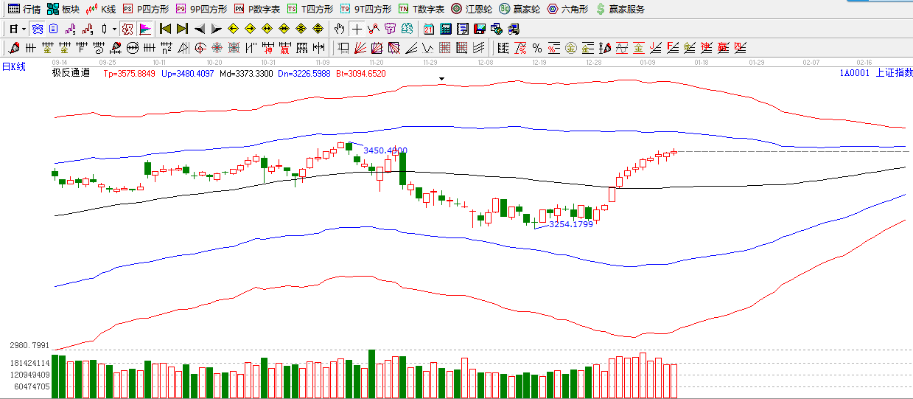Viewport: 913px width, 399px height.
Task: Click the small black triangle above chart
Action: pyautogui.click(x=442, y=77)
